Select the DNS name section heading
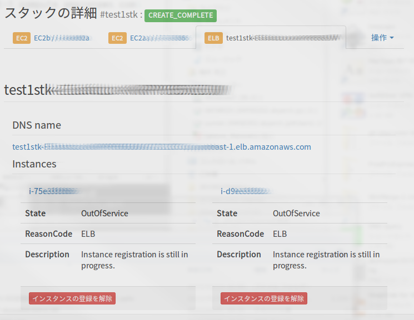This screenshot has height=320, width=414. (37, 125)
